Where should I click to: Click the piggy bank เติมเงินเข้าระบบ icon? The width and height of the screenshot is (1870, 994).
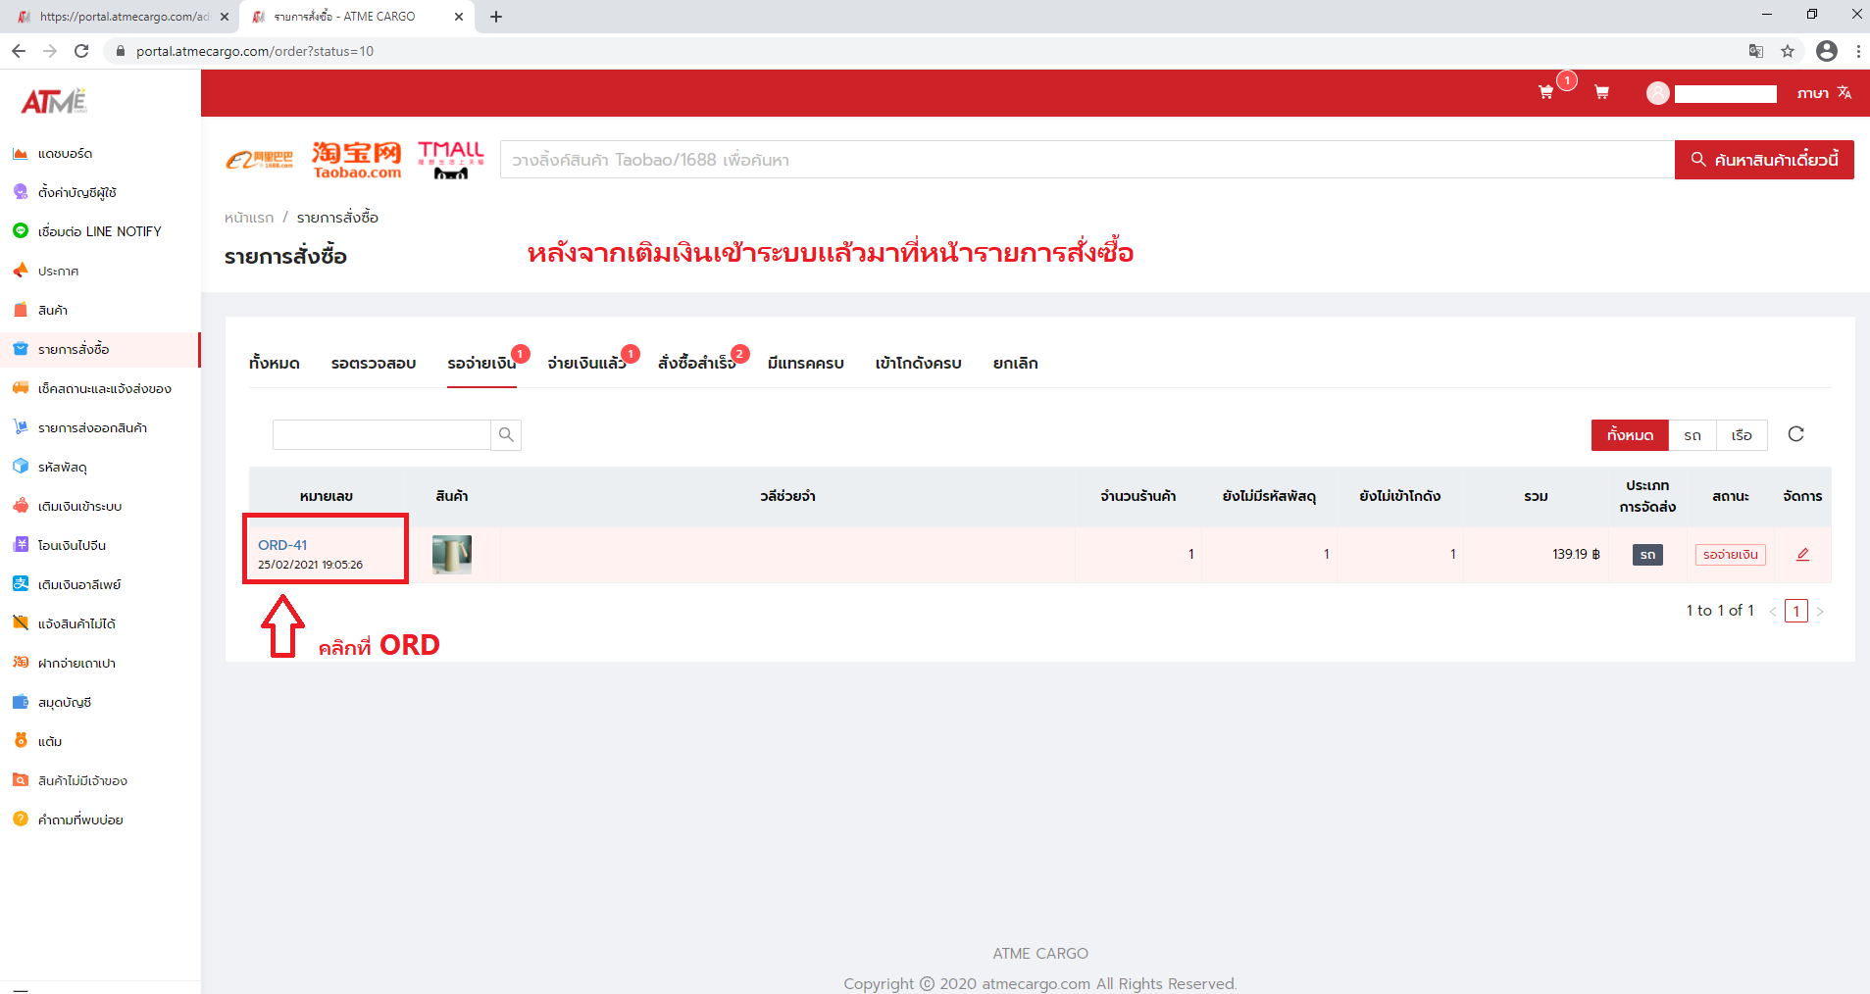coord(21,506)
